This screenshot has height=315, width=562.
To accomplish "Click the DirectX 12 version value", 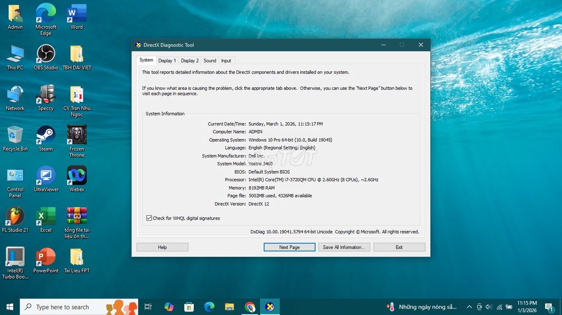I will [259, 204].
